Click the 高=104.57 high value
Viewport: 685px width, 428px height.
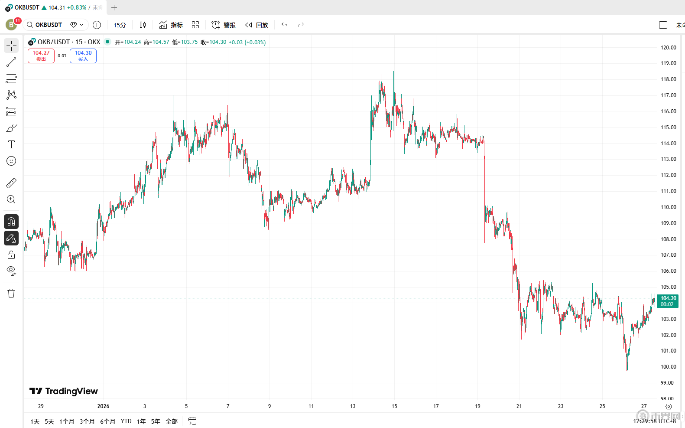pyautogui.click(x=156, y=42)
